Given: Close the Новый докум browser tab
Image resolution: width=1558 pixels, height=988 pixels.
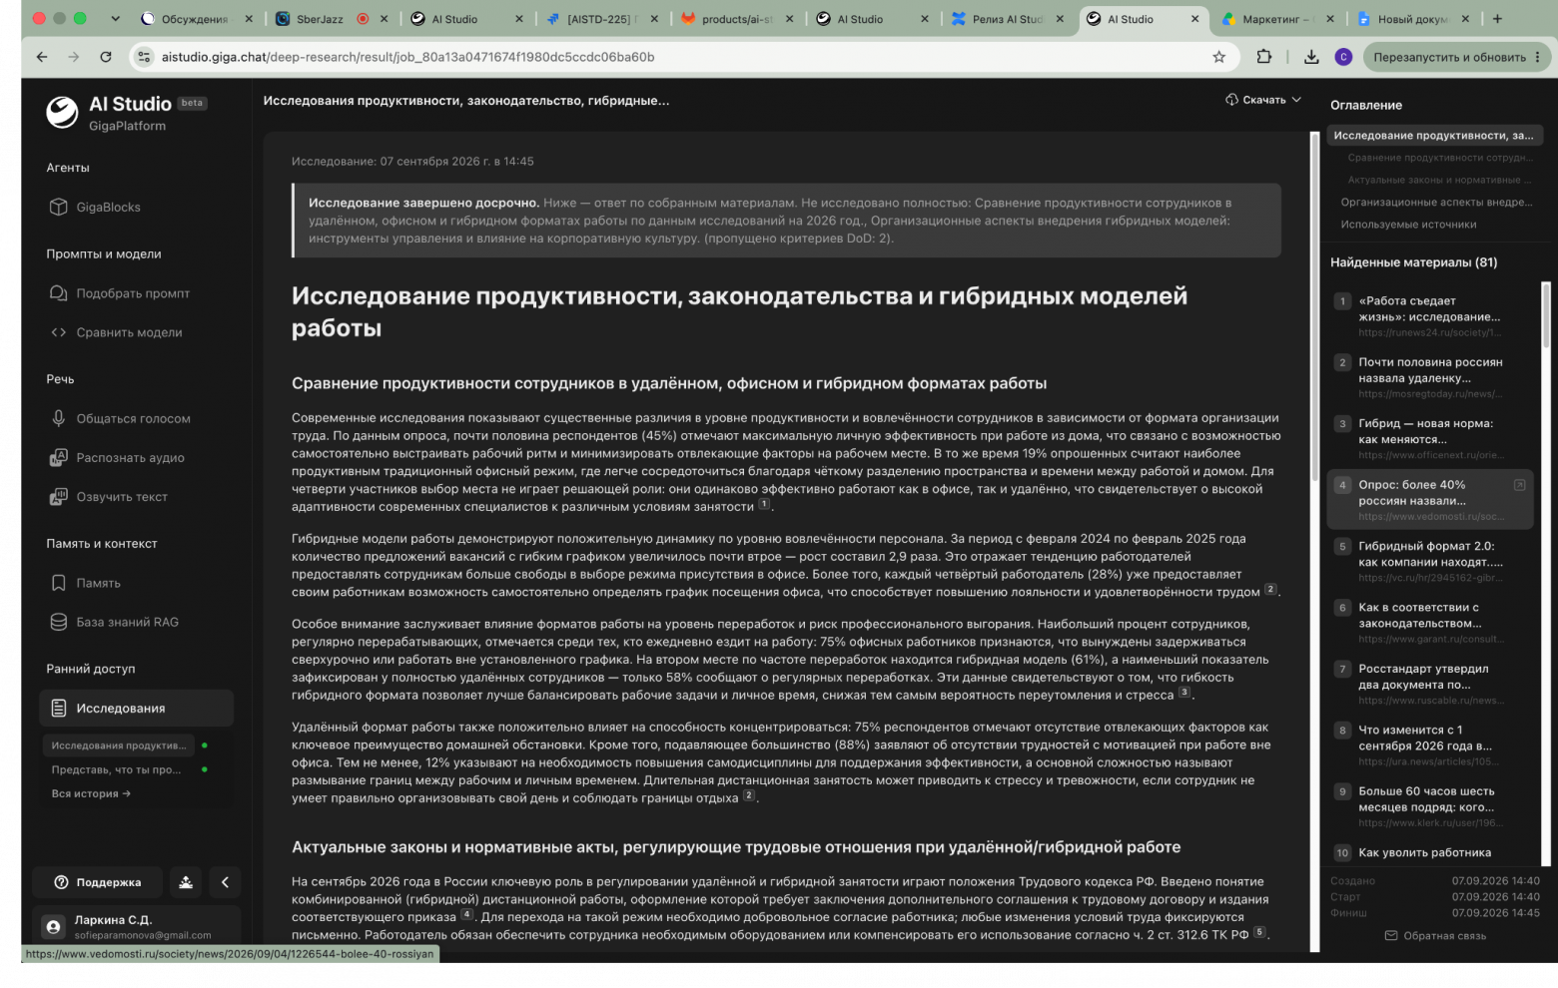Looking at the screenshot, I should 1465,19.
